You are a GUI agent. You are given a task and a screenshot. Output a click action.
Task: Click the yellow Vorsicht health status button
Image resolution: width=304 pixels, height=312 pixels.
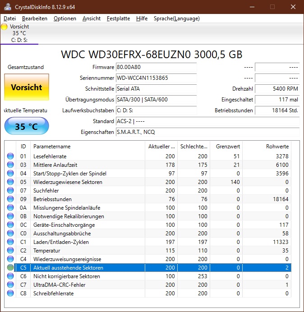pyautogui.click(x=27, y=87)
